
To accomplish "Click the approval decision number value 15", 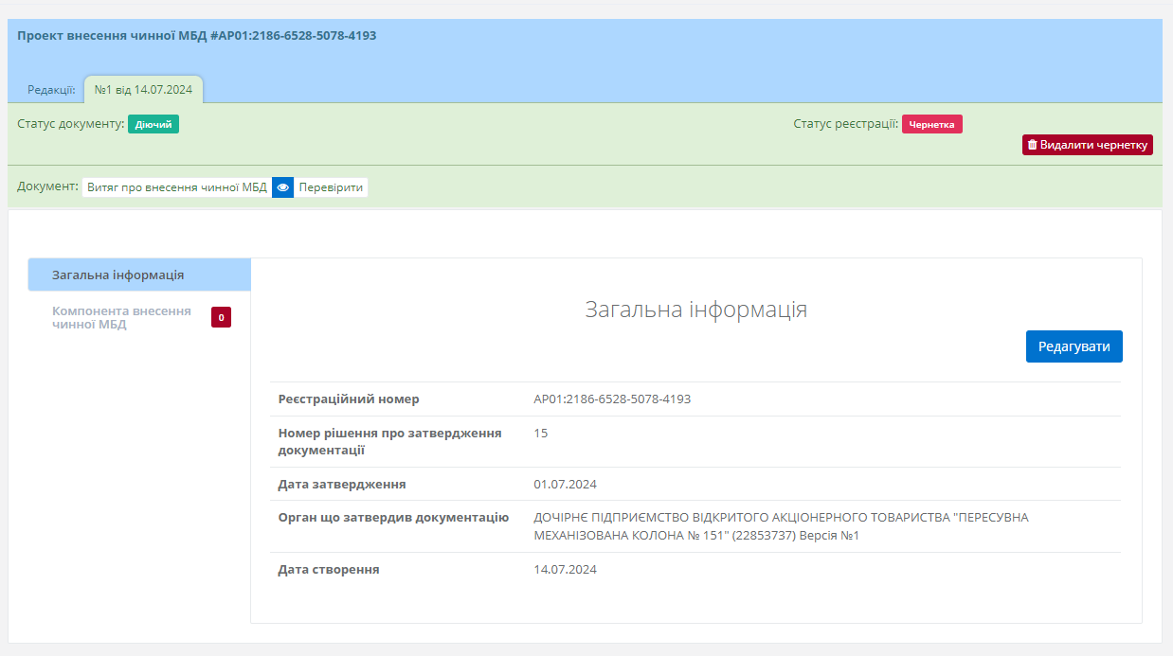I will coord(541,434).
